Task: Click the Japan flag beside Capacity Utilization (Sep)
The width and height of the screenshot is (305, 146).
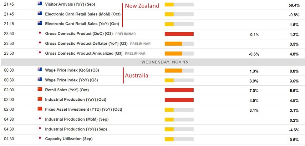Action: point(40,138)
